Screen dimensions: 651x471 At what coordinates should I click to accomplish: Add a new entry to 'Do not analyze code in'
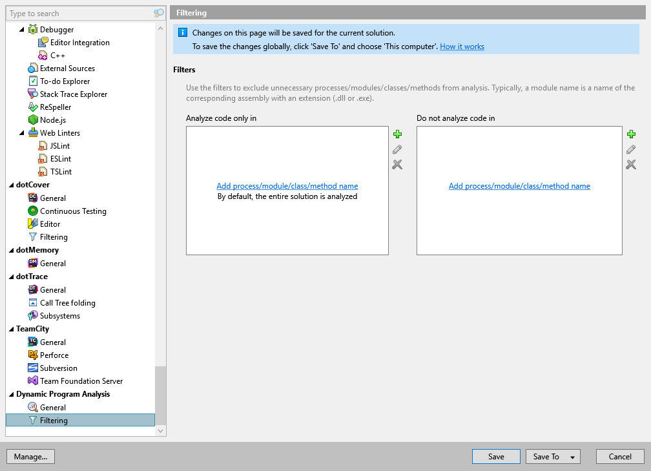[x=631, y=134]
